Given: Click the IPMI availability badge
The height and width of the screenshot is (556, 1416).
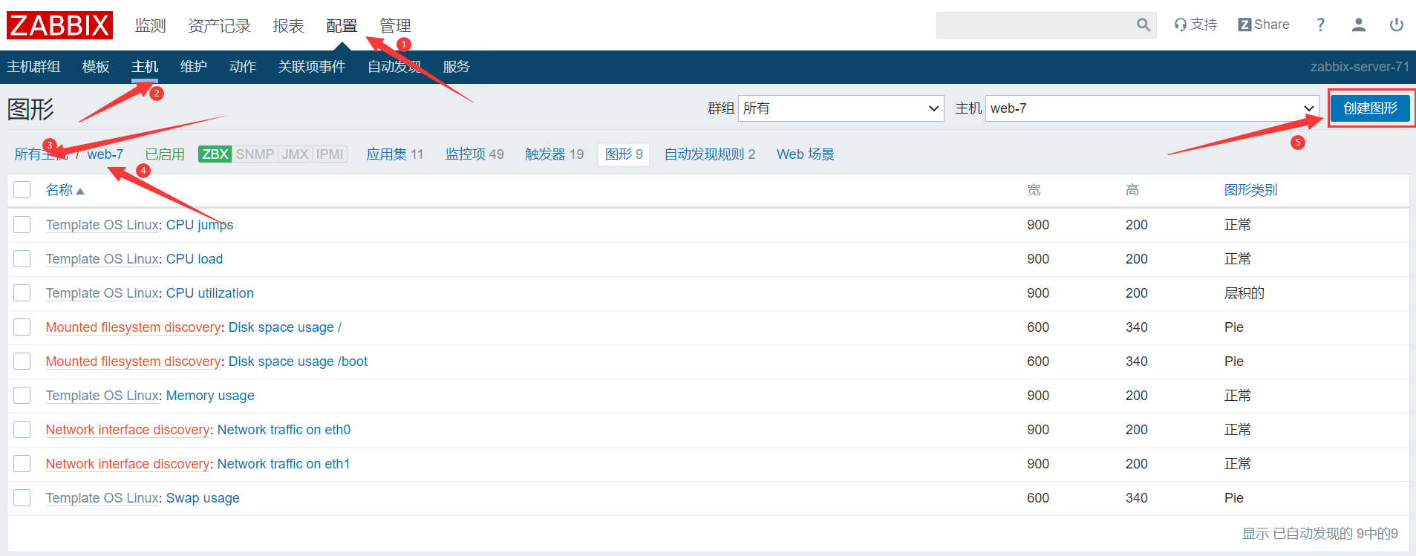Looking at the screenshot, I should coord(330,154).
